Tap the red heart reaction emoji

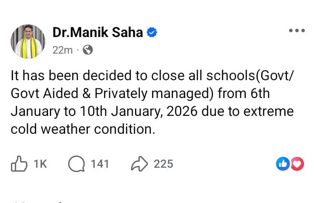[x=297, y=164]
